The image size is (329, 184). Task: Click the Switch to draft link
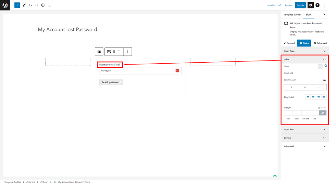pos(274,5)
